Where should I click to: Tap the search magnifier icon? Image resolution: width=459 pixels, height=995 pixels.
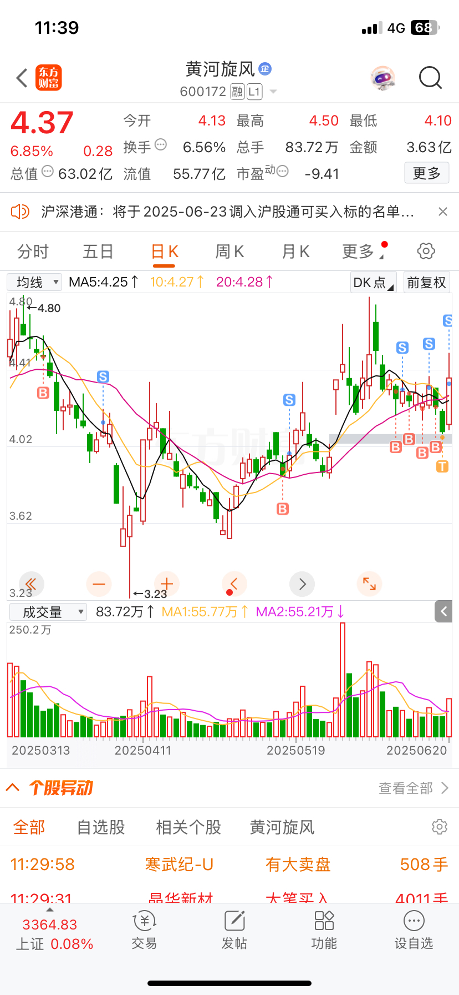click(430, 78)
